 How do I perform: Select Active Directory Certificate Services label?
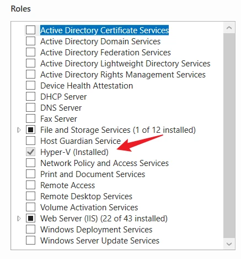tap(104, 30)
